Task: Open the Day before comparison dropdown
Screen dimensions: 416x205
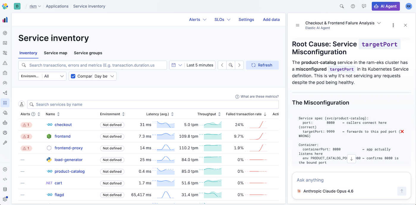Action: pyautogui.click(x=104, y=76)
